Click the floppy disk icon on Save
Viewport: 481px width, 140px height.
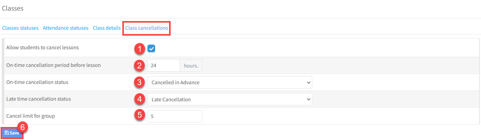[x=7, y=133]
